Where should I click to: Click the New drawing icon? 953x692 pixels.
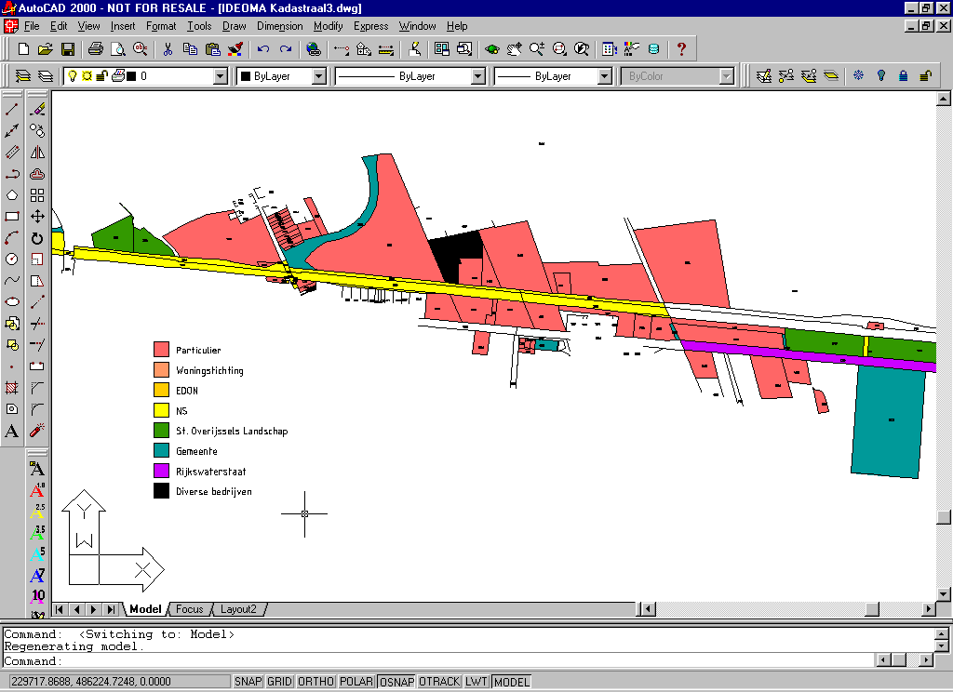23,49
